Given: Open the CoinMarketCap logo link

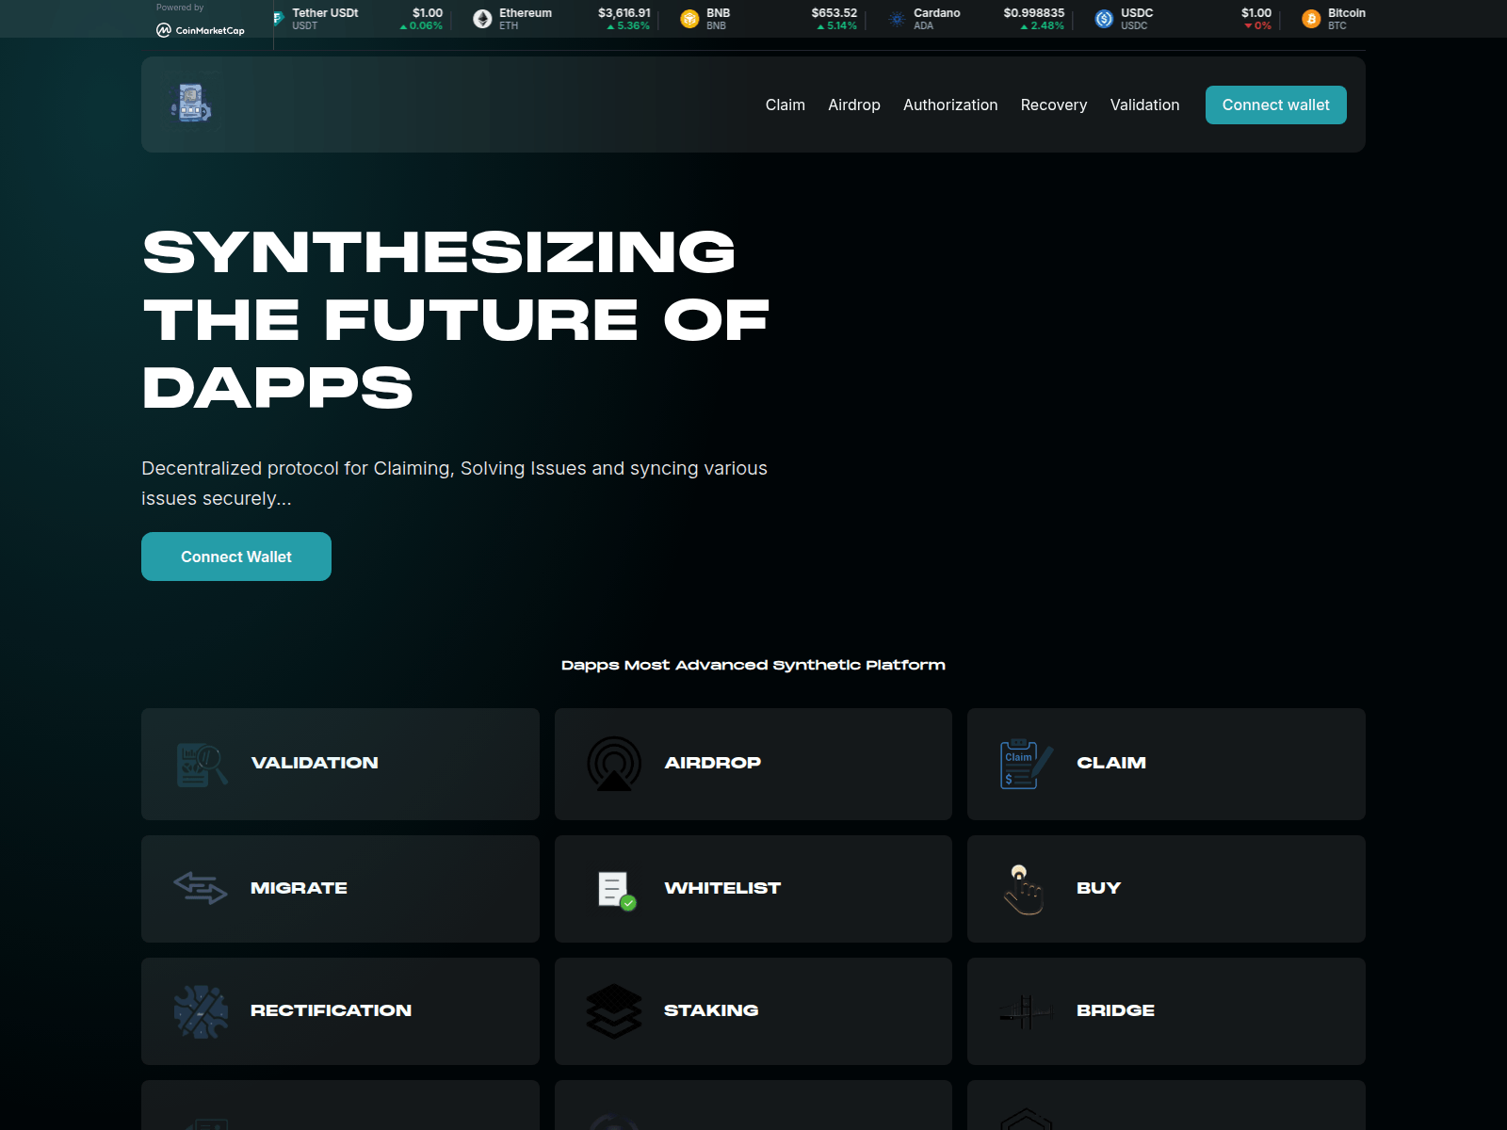Looking at the screenshot, I should (199, 28).
